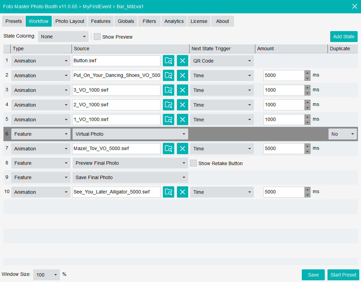This screenshot has height=282, width=361.
Task: Open the QR Code trigger dropdown
Action: (x=222, y=61)
